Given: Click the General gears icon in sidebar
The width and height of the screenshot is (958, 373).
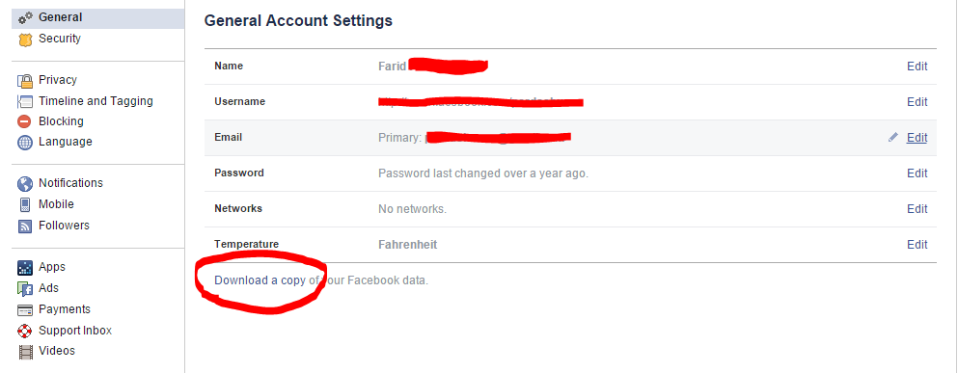Looking at the screenshot, I should 25,18.
